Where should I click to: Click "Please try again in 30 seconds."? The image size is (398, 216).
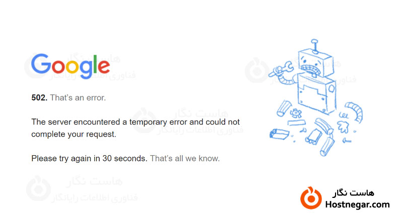(x=89, y=158)
